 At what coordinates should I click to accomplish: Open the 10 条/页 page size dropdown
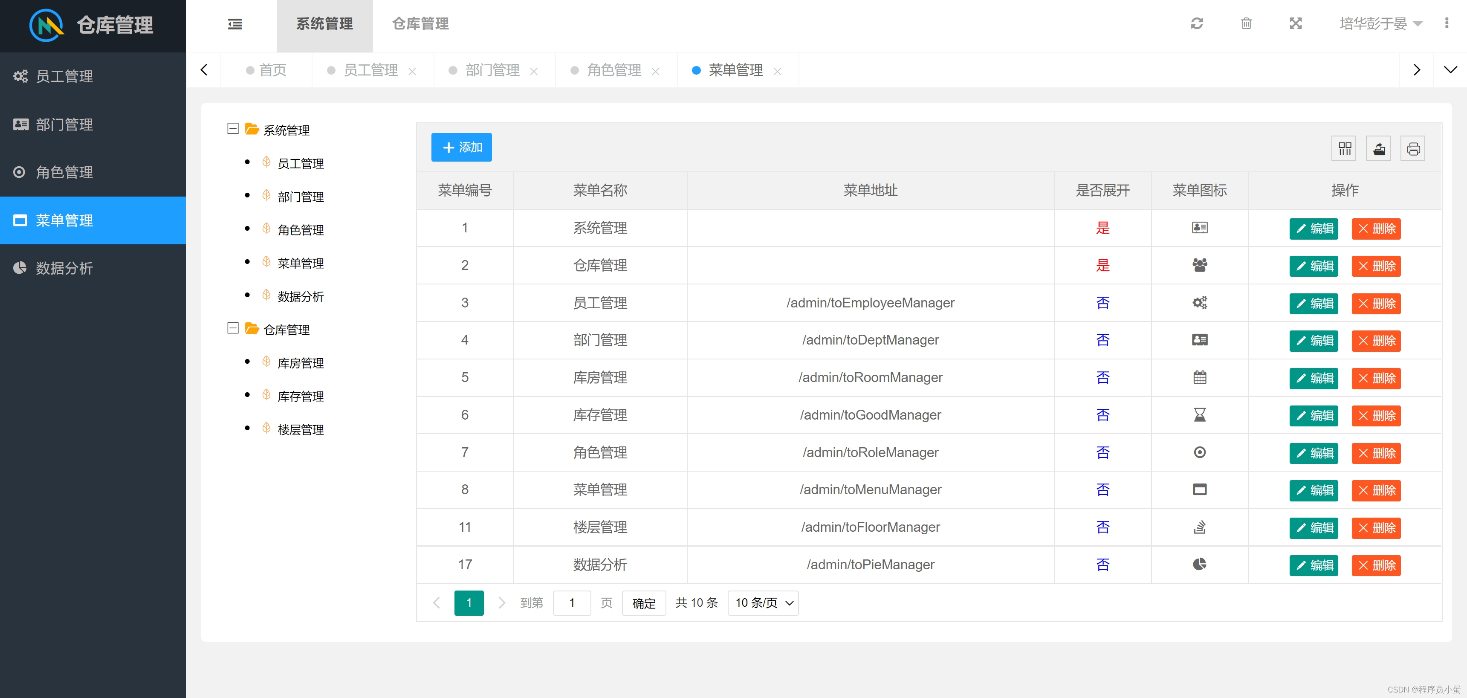763,603
